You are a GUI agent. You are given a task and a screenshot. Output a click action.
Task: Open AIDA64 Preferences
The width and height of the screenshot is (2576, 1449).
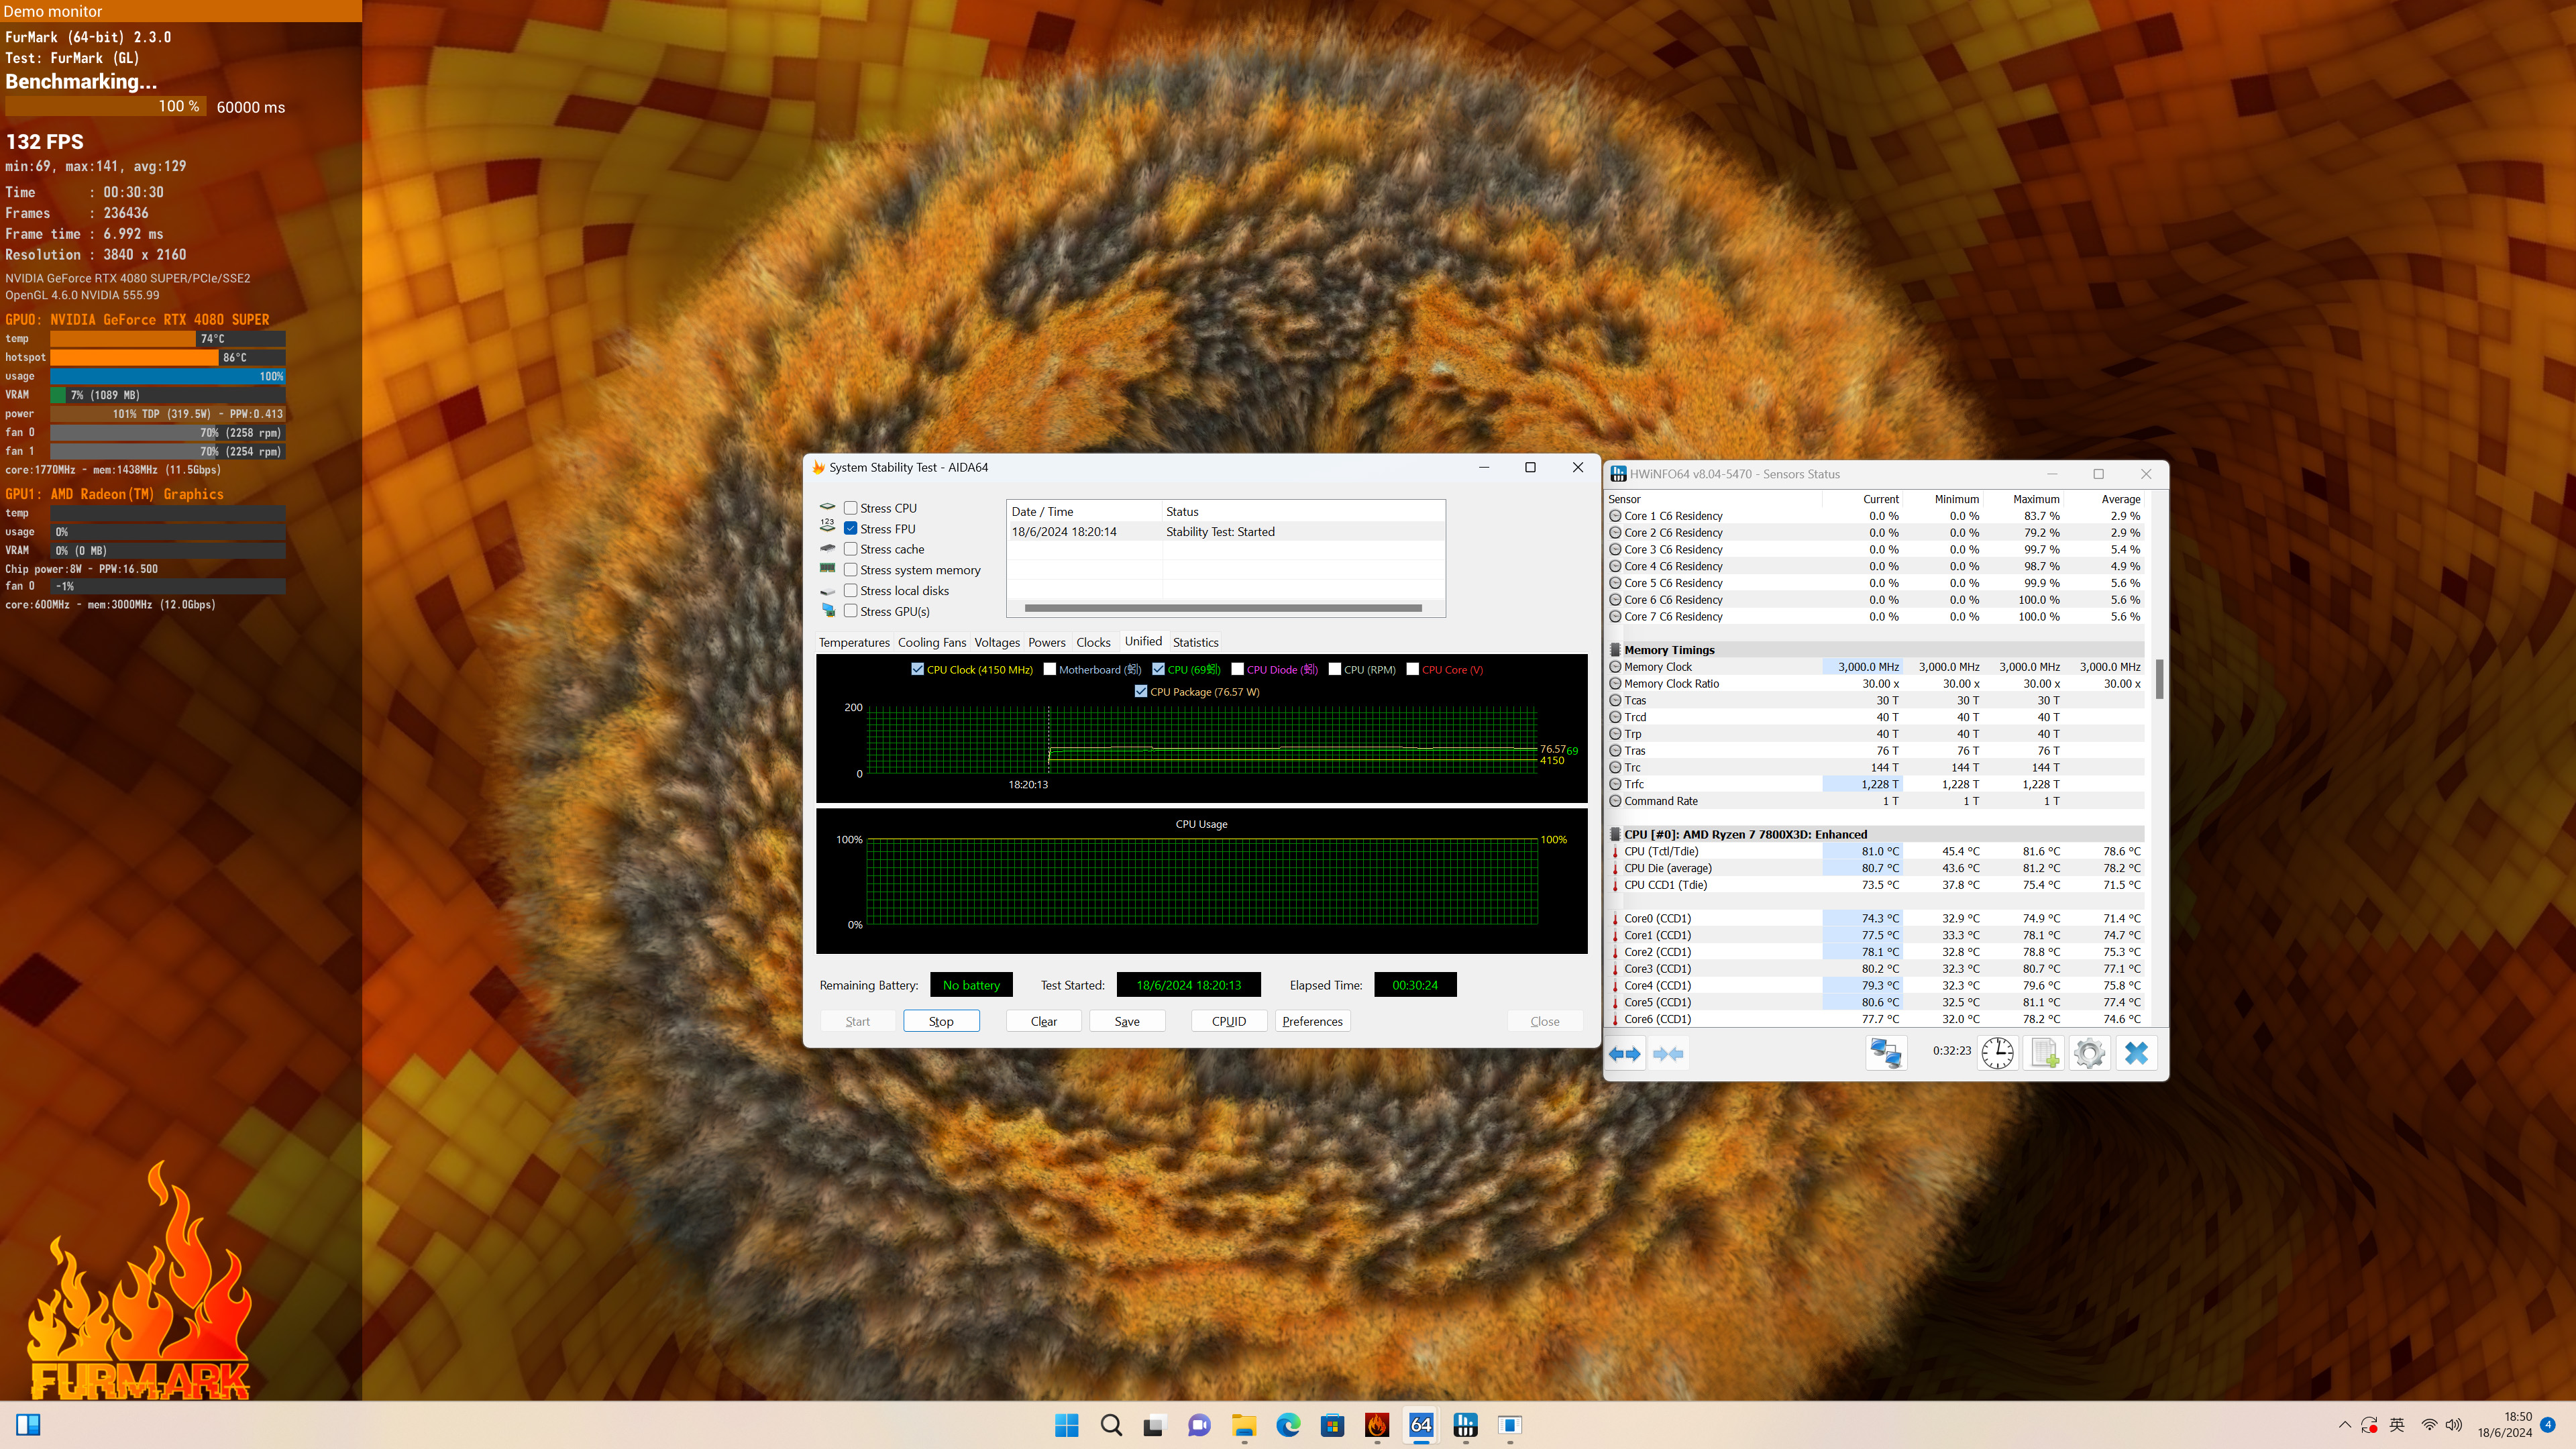click(1312, 1021)
